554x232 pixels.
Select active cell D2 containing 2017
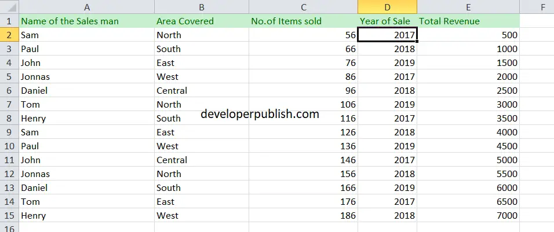coord(387,35)
